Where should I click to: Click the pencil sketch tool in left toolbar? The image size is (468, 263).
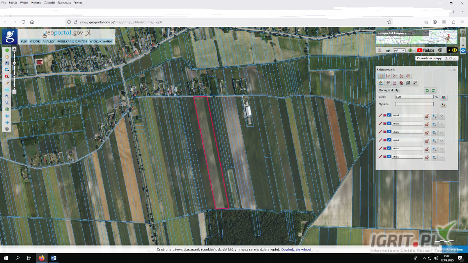click(x=7, y=83)
